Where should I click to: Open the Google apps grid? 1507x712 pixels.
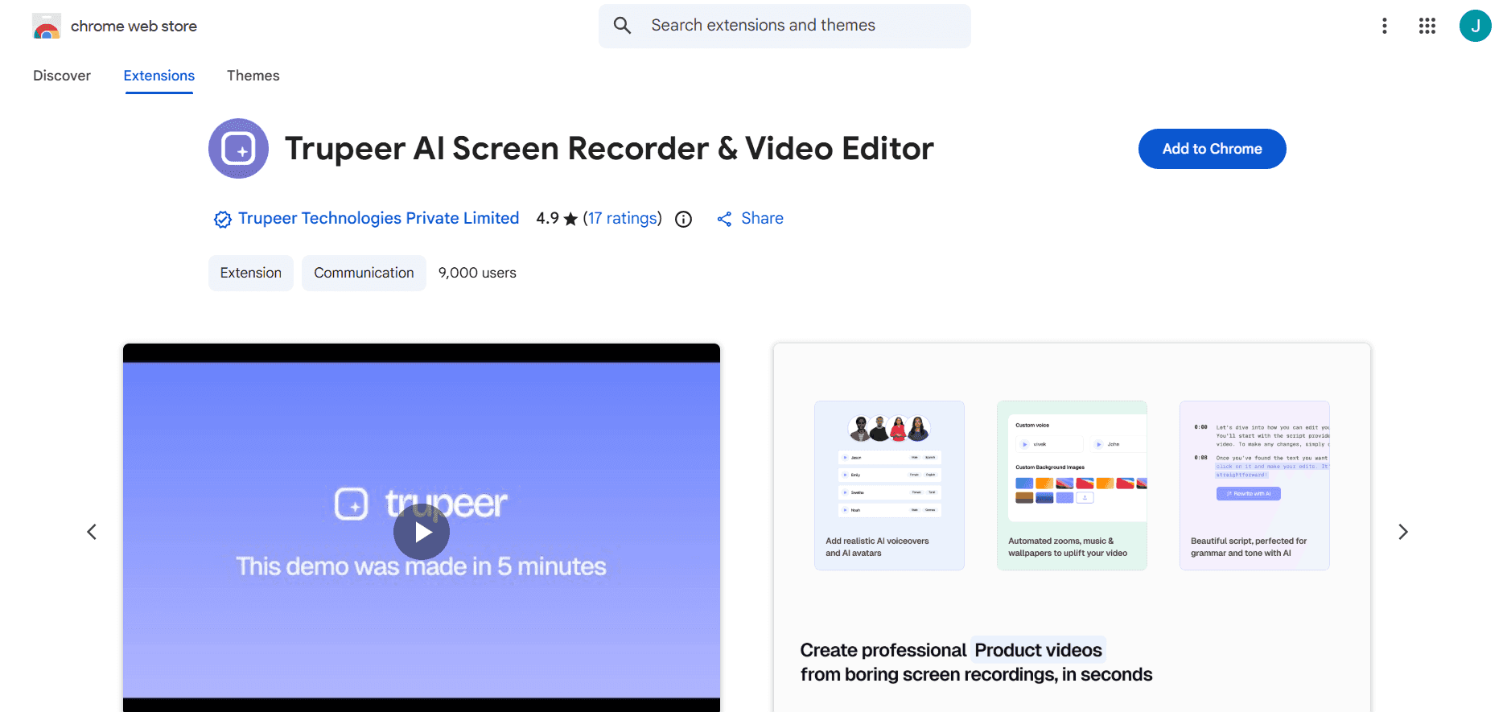click(1427, 27)
